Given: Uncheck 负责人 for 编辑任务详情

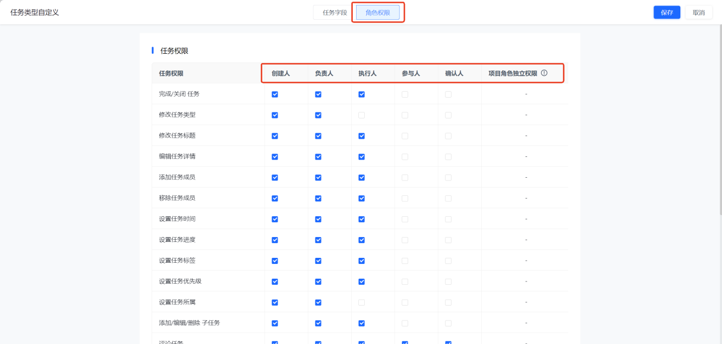Looking at the screenshot, I should pyautogui.click(x=318, y=157).
